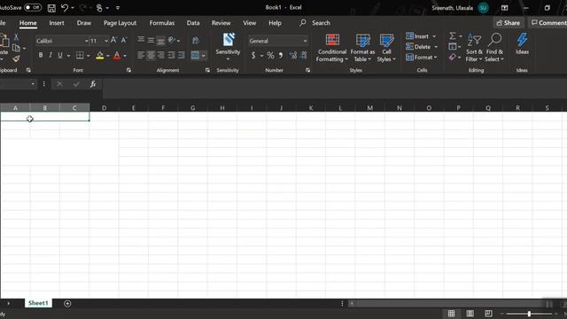This screenshot has height=319, width=567.
Task: Click the Share button
Action: point(508,23)
